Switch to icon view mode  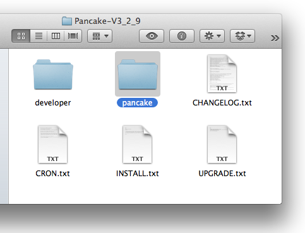[x=21, y=36]
